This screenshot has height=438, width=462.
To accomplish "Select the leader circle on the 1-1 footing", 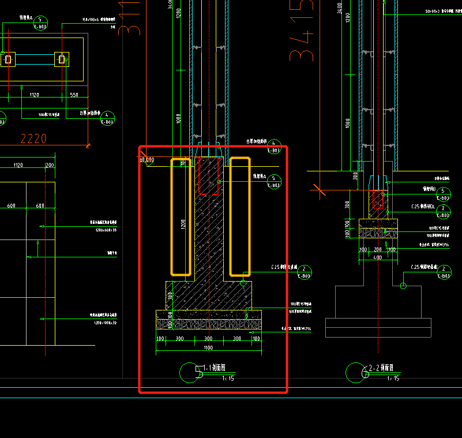I will pos(243,283).
